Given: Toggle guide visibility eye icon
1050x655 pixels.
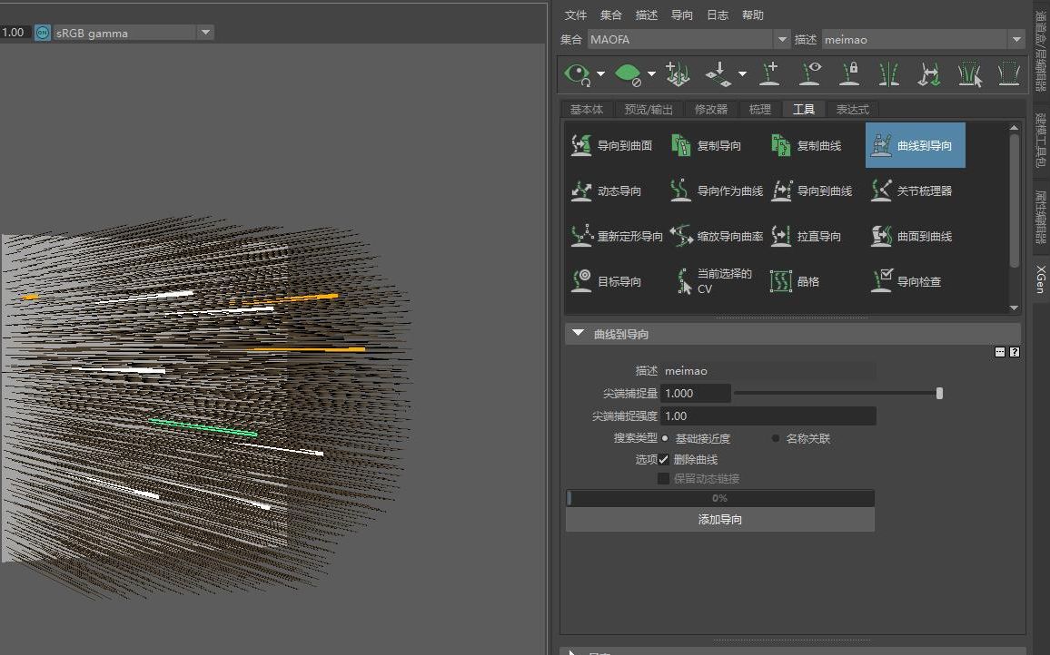Looking at the screenshot, I should 810,73.
